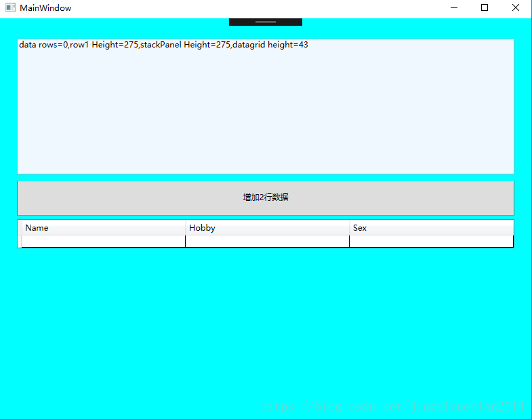
Task: Click the MainWindow app icon in the title bar
Action: coord(11,7)
